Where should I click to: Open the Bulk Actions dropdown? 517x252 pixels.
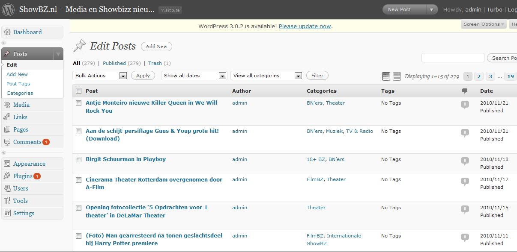pos(100,76)
